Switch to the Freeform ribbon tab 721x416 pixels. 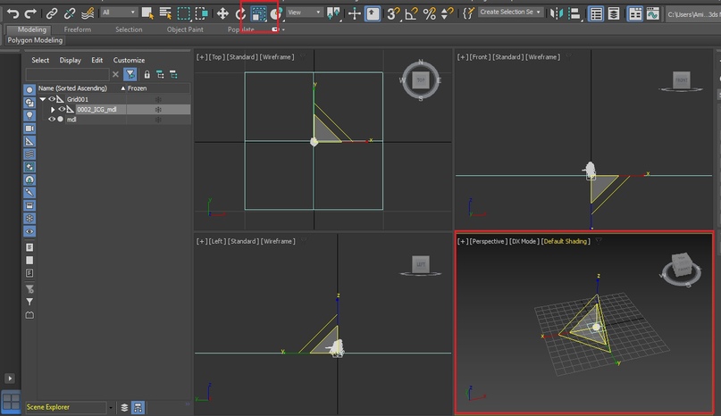coord(78,29)
